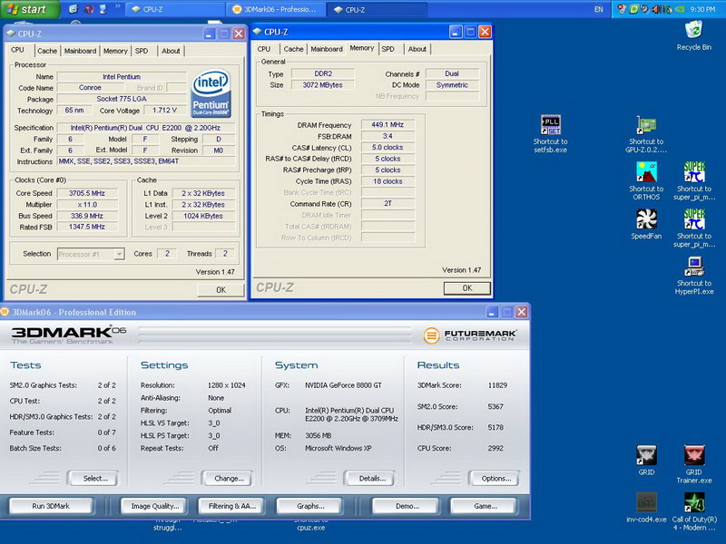
Task: Open the HyperPI.exe shortcut icon
Action: pyautogui.click(x=694, y=267)
